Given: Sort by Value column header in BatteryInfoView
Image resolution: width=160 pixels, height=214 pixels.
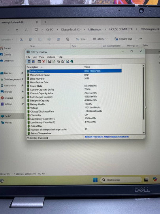Looking at the screenshot, I should click(102, 67).
